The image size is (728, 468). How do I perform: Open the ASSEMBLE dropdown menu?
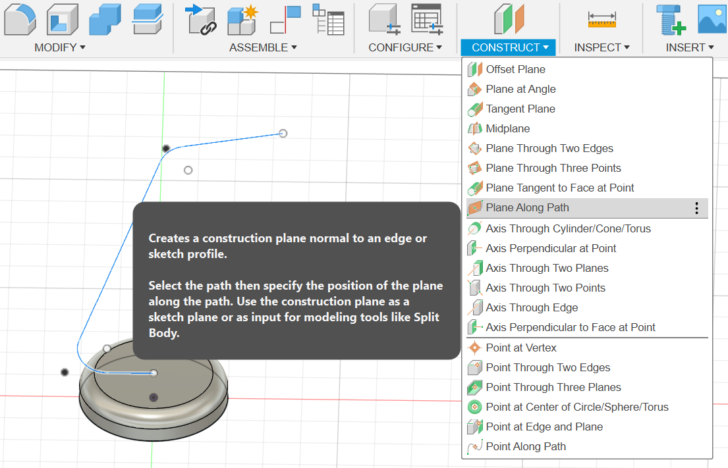click(263, 47)
